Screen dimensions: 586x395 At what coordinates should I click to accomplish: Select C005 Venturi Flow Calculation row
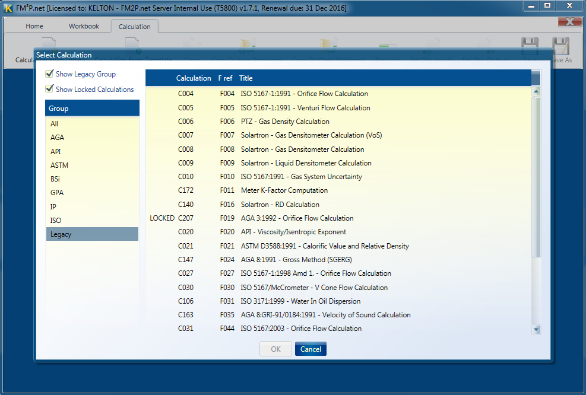pos(338,108)
